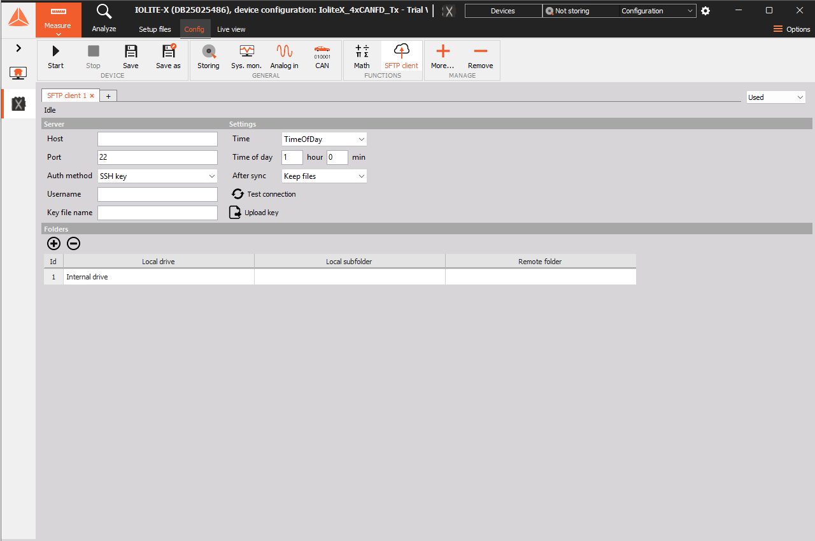Add a new SFTP client tab with plus

click(108, 95)
